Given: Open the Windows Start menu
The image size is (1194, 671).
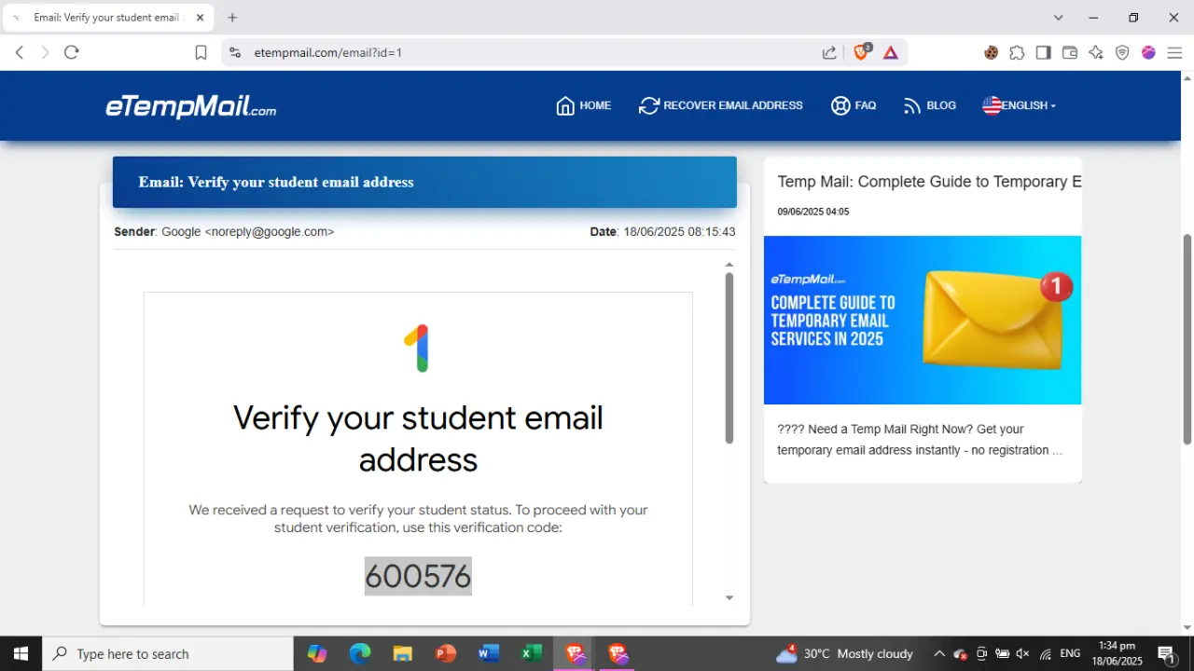Looking at the screenshot, I should (x=21, y=653).
